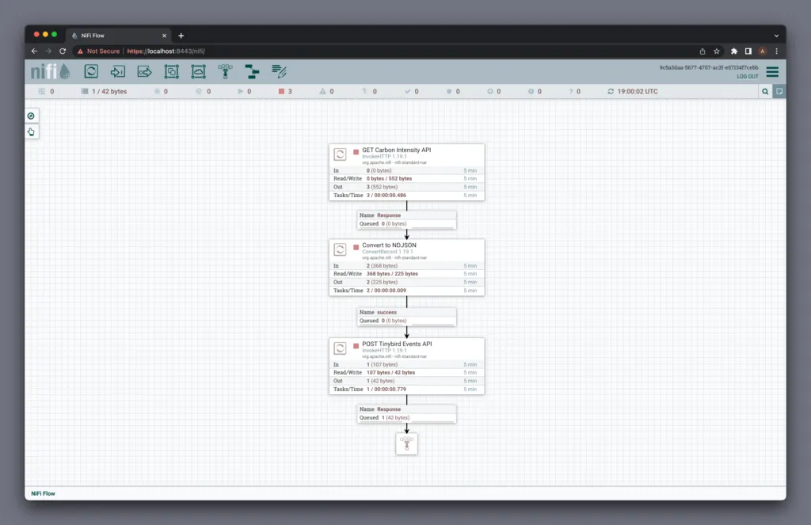Click the Input Port toolbar icon
Viewport: 811px width, 525px height.
click(118, 71)
